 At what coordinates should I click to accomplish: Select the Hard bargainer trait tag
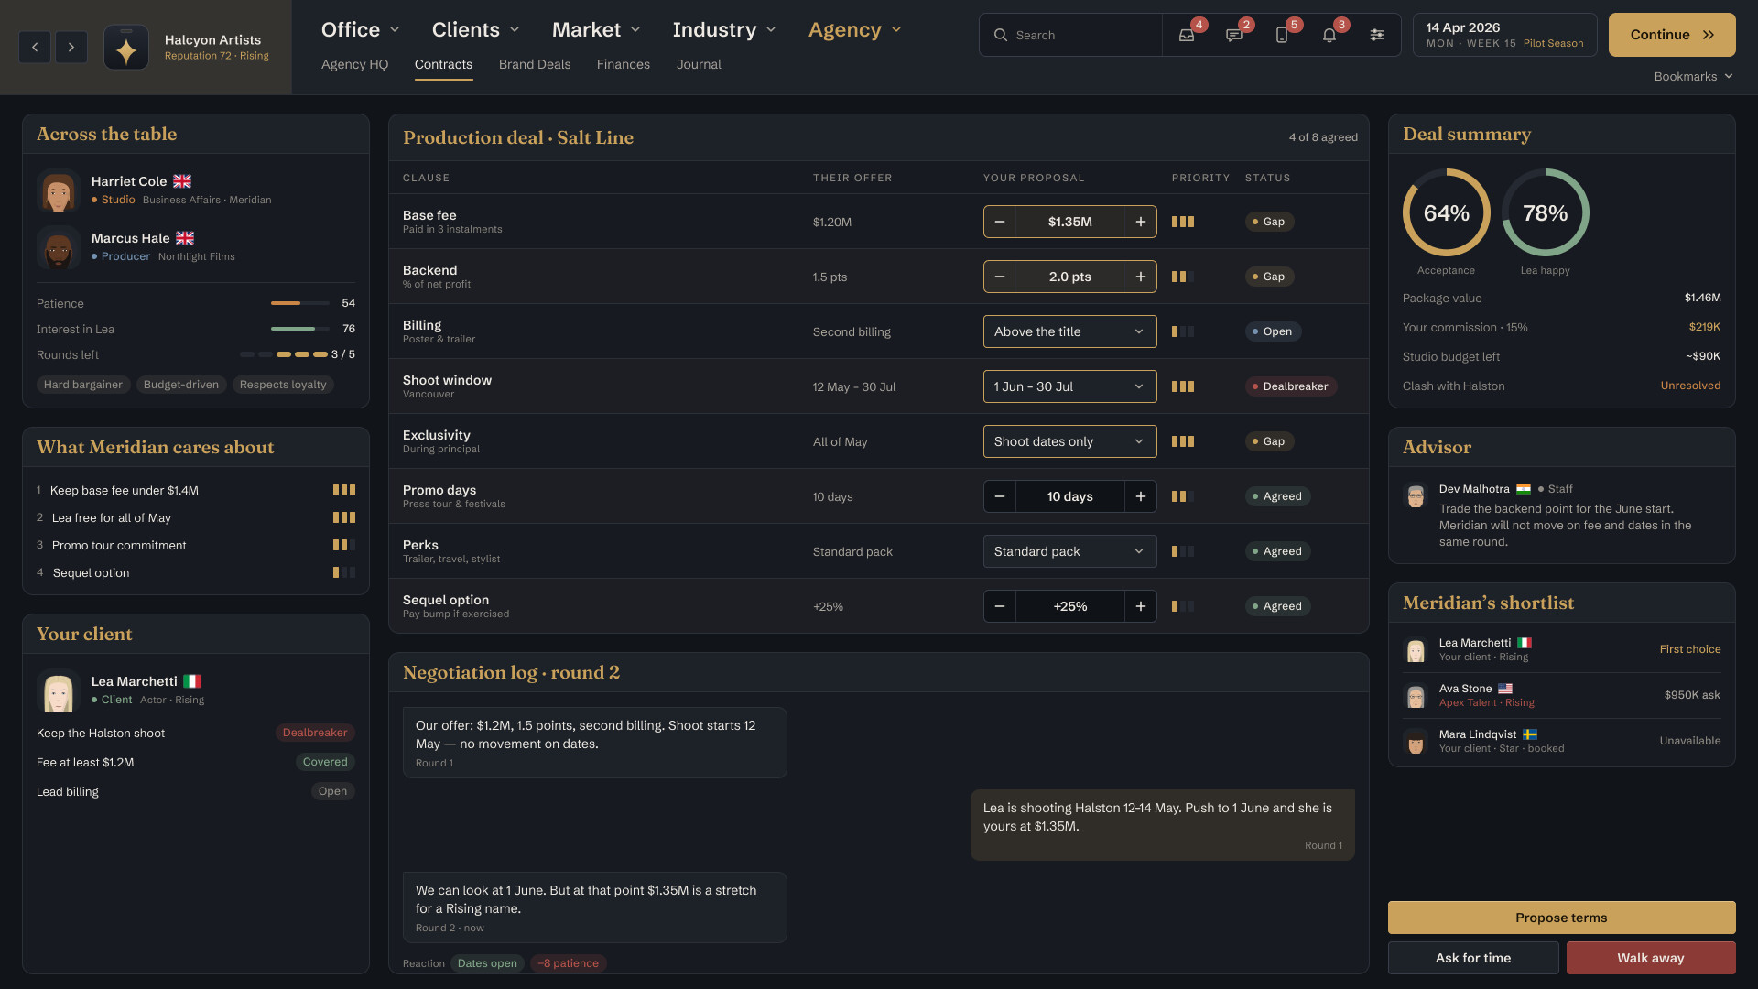tap(83, 385)
